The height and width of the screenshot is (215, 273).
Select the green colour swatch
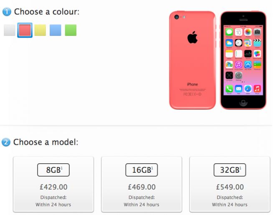pyautogui.click(x=71, y=30)
